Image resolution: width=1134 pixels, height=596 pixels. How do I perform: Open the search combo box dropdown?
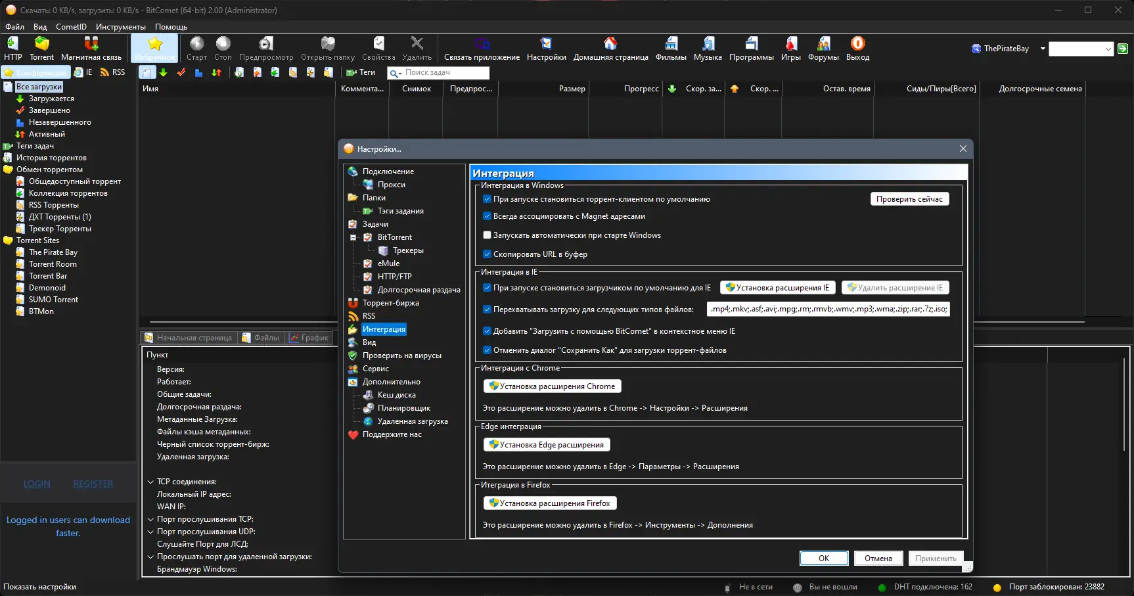1108,49
